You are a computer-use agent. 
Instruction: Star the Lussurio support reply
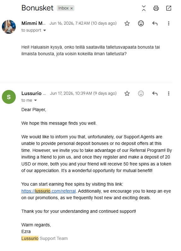(127, 93)
